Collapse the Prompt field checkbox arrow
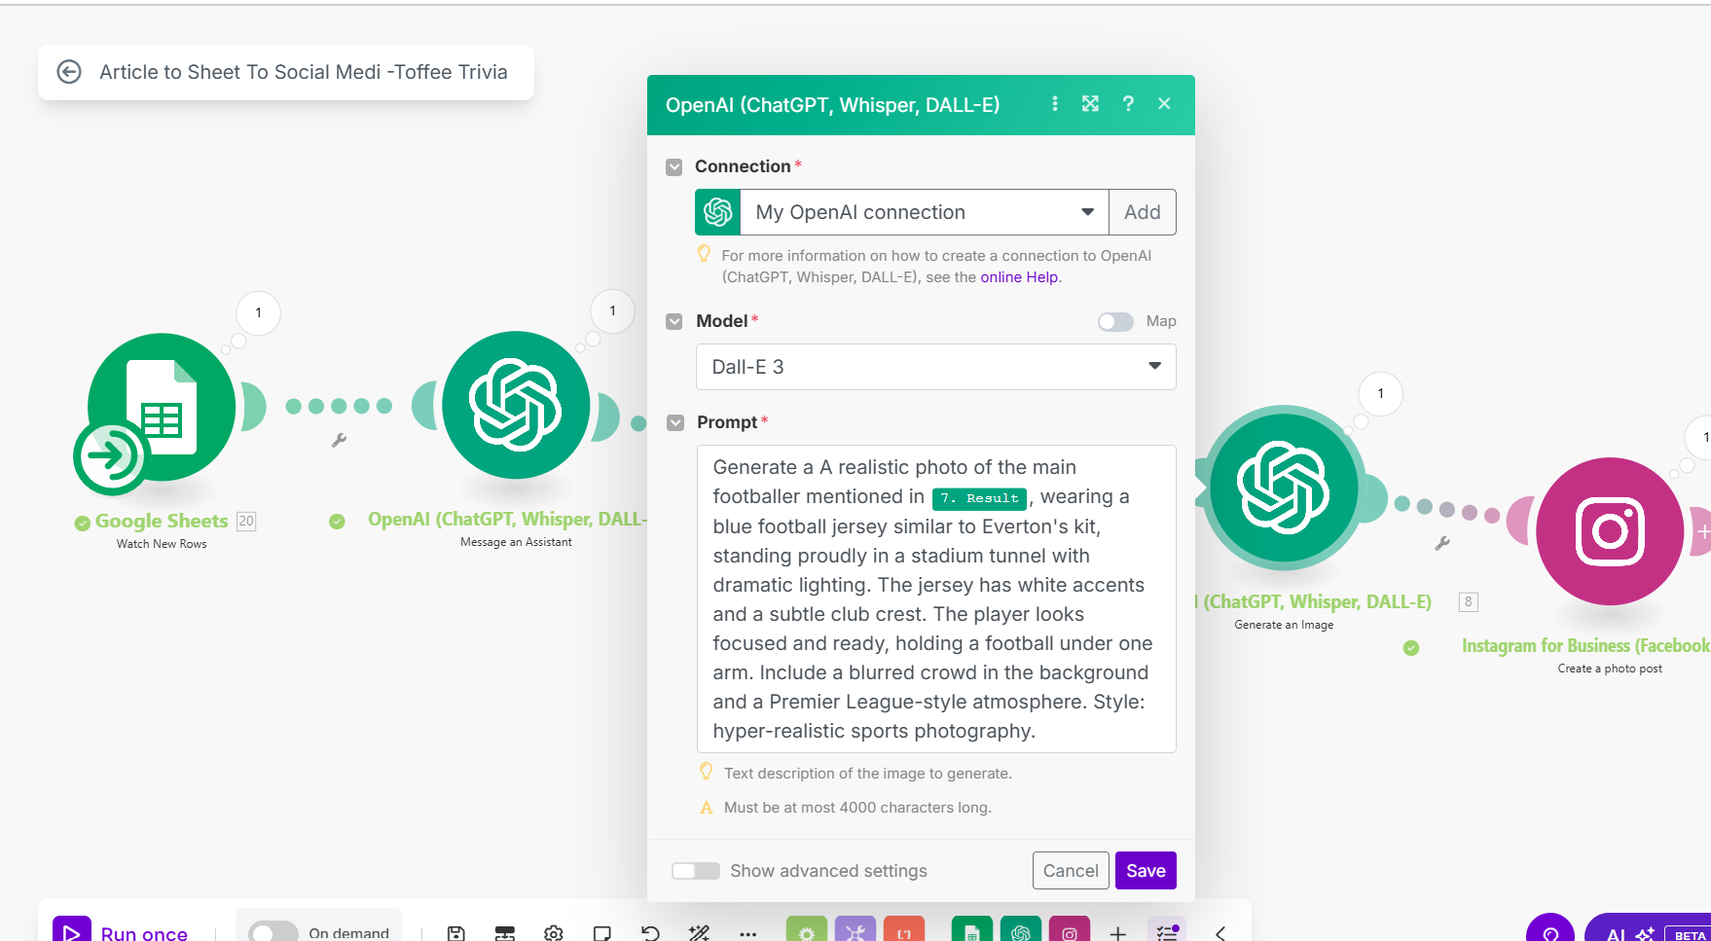Screen dimensions: 1711x941 675,422
